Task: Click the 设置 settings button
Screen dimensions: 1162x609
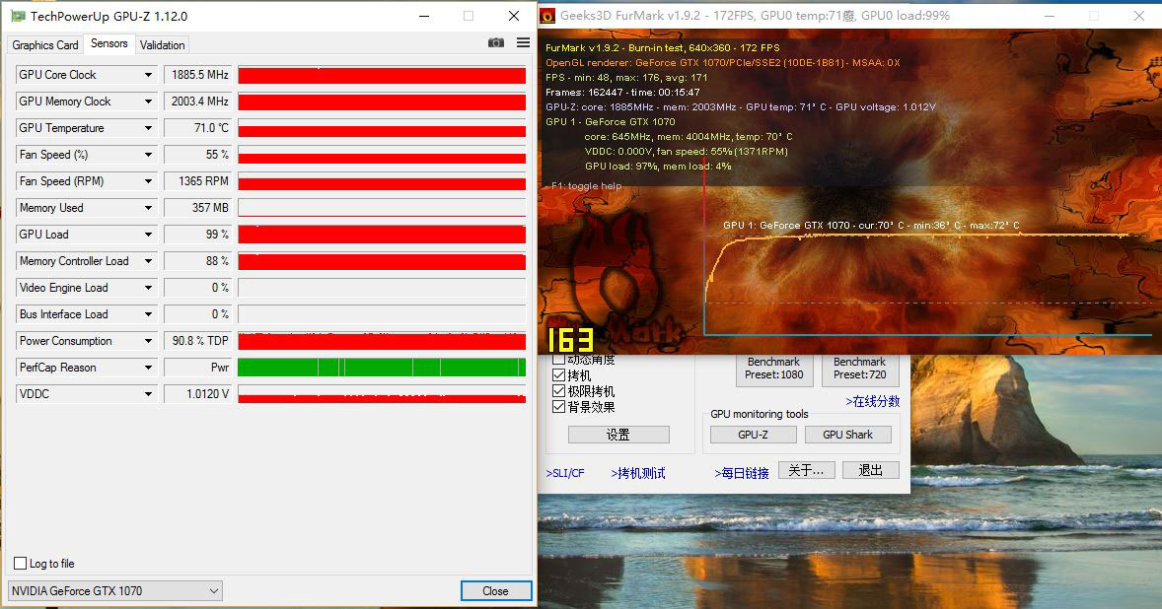Action: [618, 435]
